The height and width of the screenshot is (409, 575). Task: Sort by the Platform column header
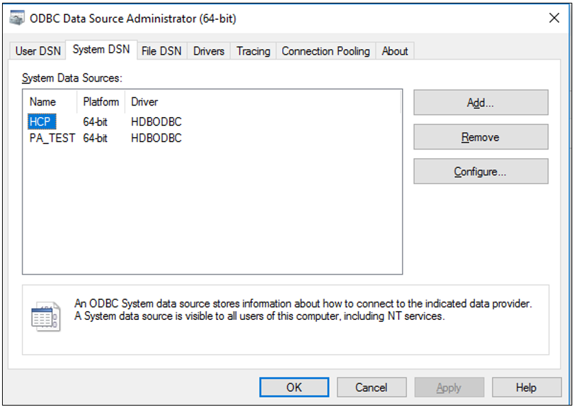click(101, 102)
